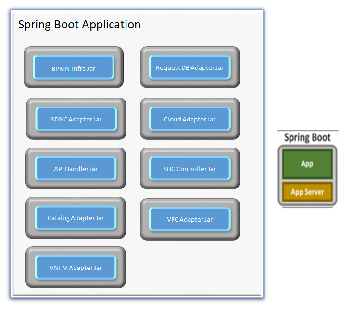Click empty area below VFC Adapter Jar
The height and width of the screenshot is (309, 353).
point(190,268)
